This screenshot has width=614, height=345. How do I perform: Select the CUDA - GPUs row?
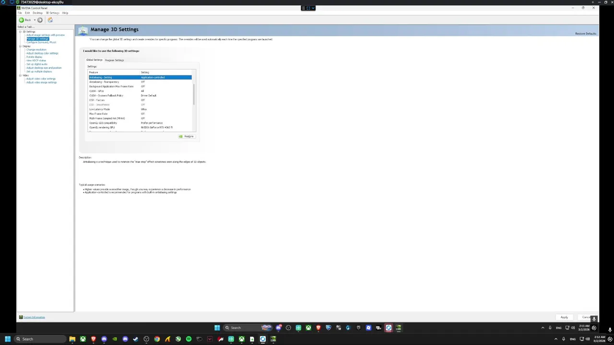(x=140, y=91)
